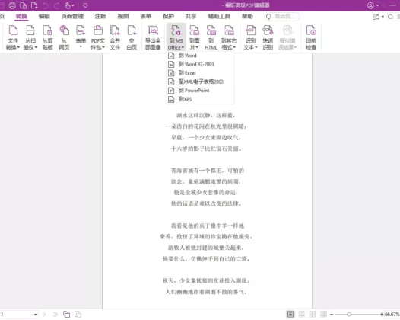Choose 到 Word from the dropdown menu

[201, 56]
